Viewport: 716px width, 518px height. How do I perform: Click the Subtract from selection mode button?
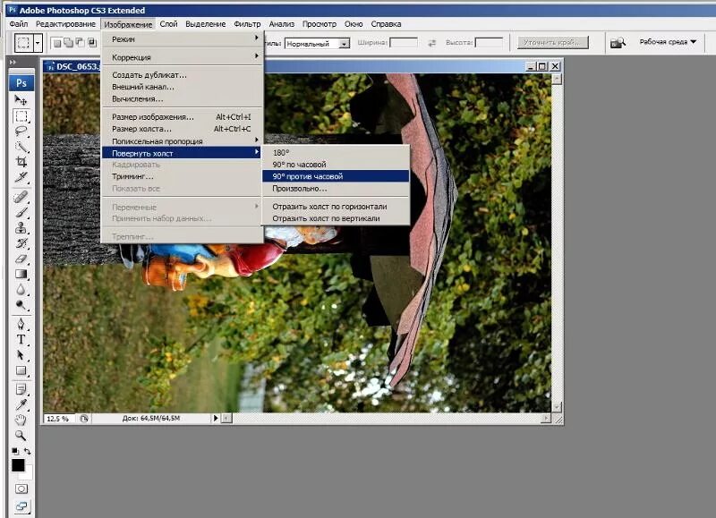[80, 42]
